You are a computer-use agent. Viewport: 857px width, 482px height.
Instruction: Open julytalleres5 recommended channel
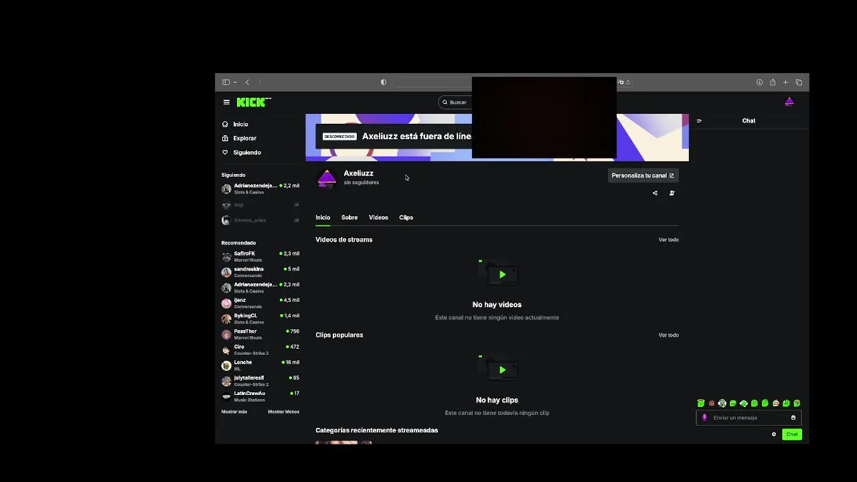(260, 381)
